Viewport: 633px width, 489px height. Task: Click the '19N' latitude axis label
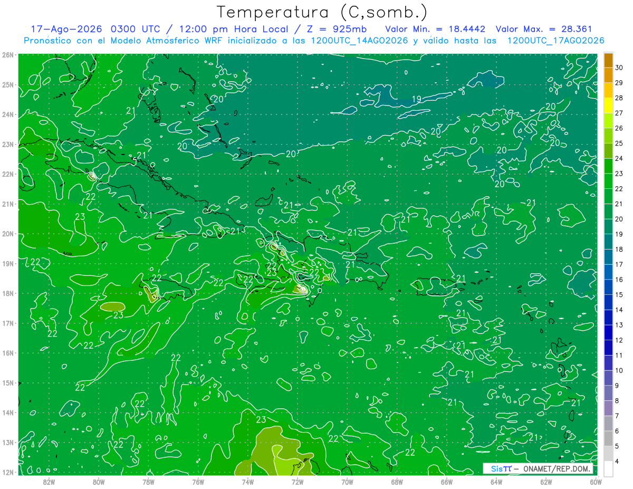[8, 263]
